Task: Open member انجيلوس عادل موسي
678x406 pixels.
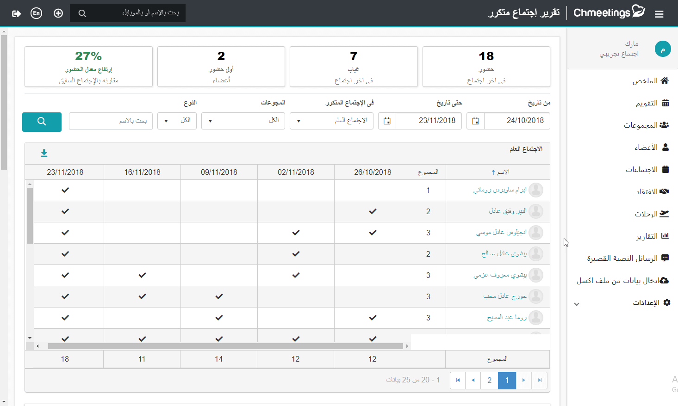Action: (x=501, y=233)
